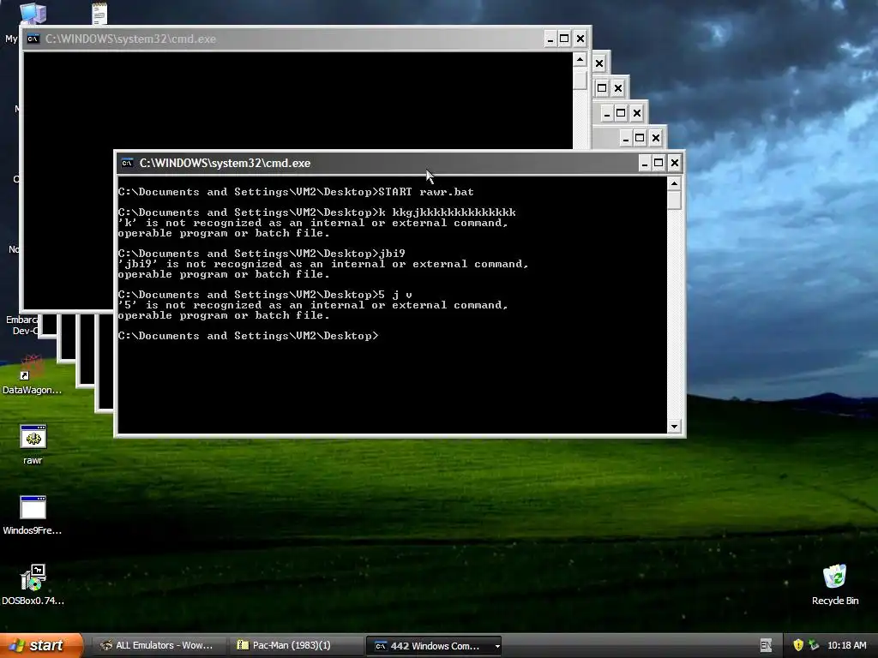Switch to ALL Emulators - Wow... taskbar button
878x658 pixels.
(159, 645)
